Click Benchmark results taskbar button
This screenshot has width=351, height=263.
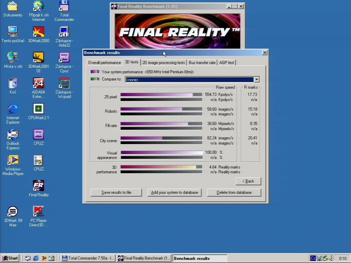click(200, 258)
